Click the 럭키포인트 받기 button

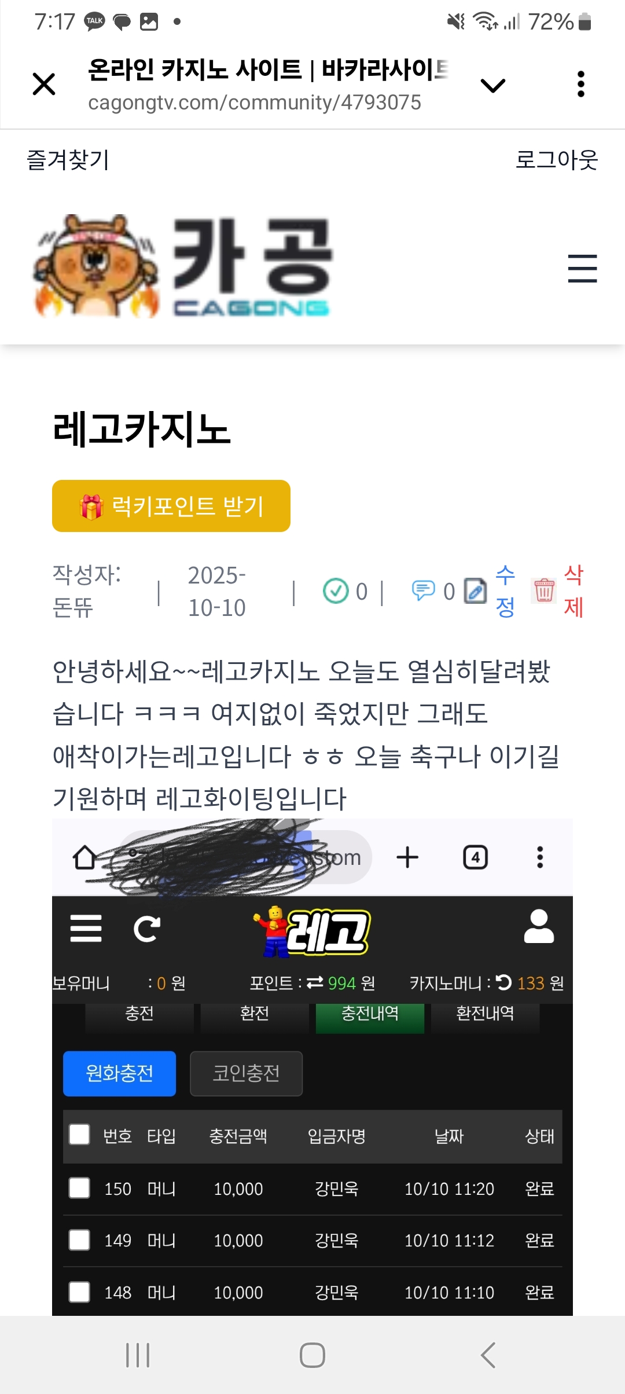tap(171, 506)
